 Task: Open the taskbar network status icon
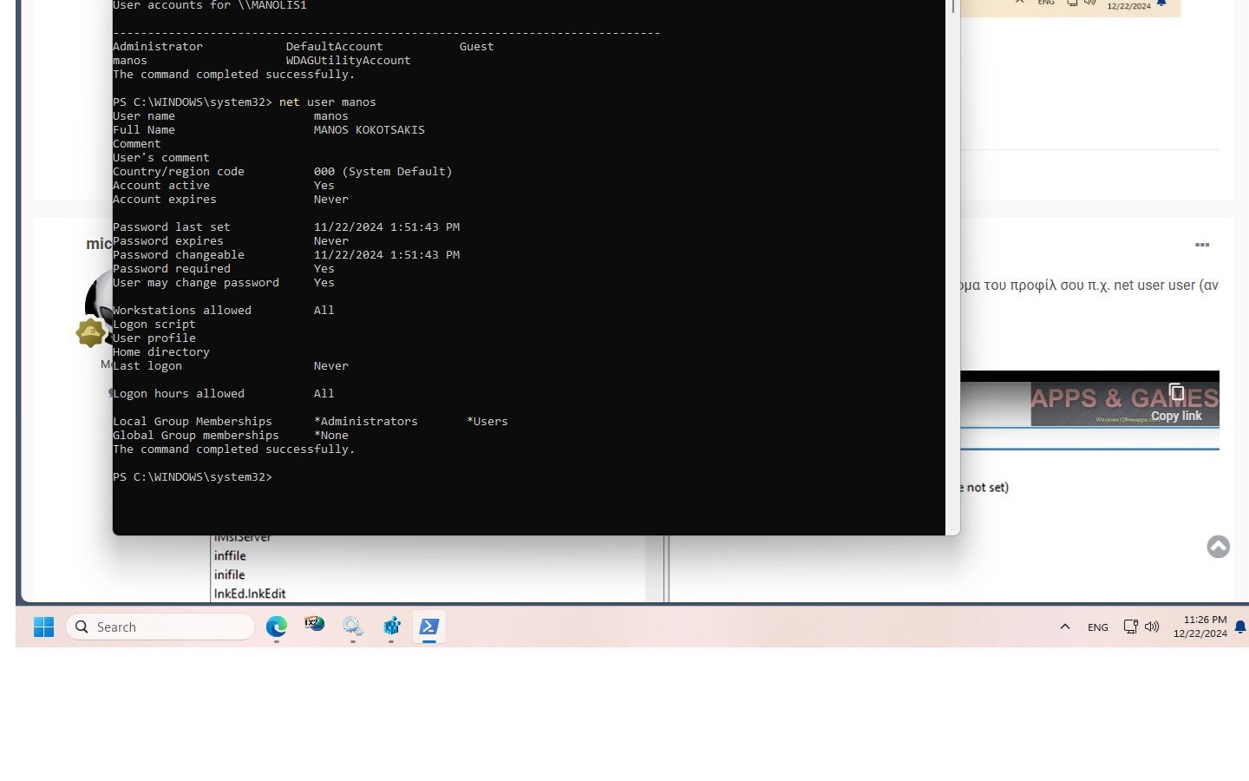1130,627
